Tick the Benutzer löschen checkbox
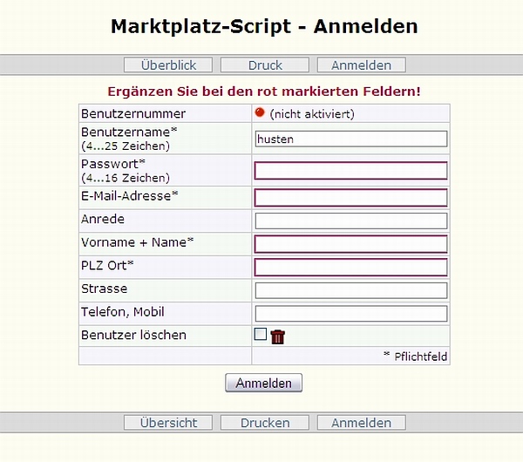Viewport: 523px width, 462px height. [x=261, y=334]
